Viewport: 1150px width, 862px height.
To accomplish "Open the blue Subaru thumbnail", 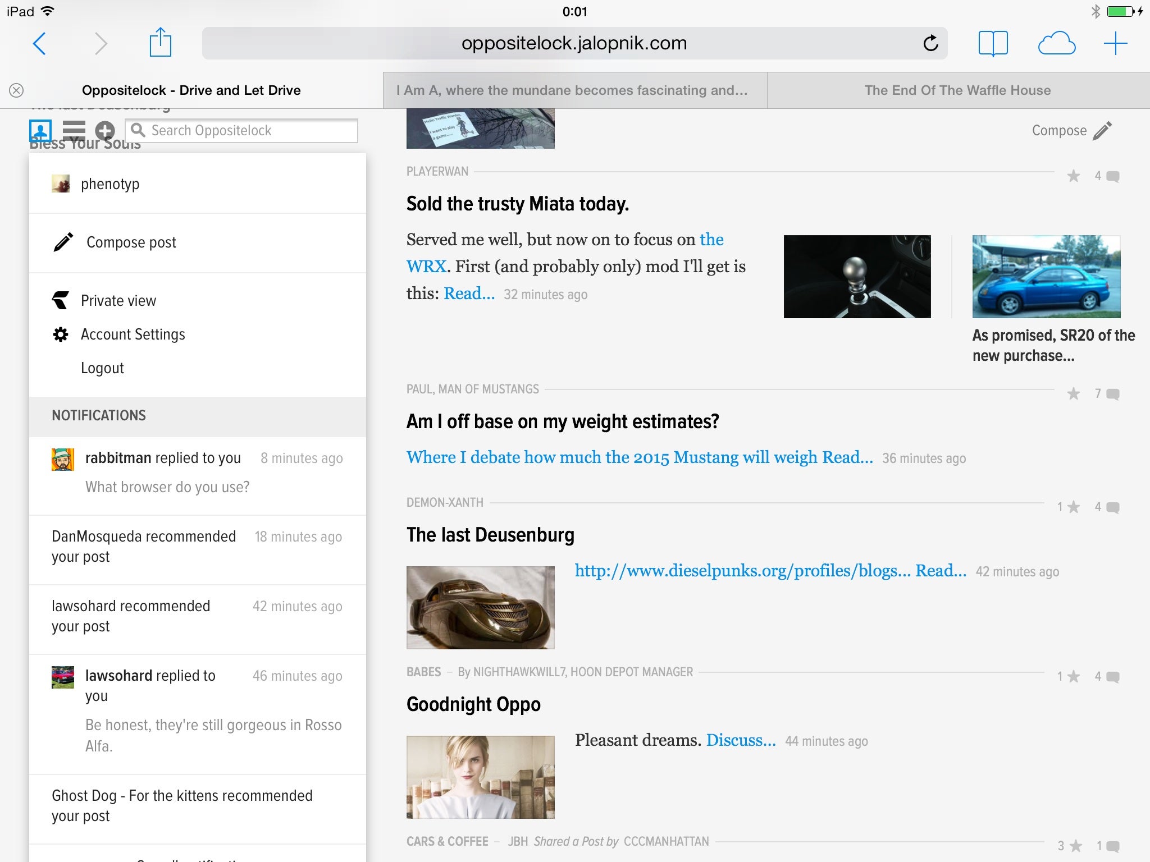I will point(1046,277).
